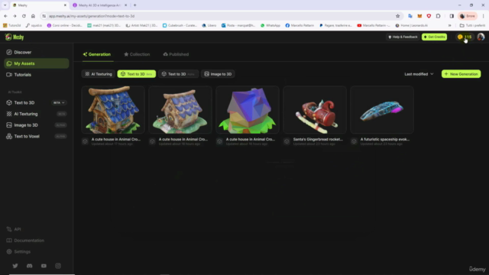489x275 pixels.
Task: Switch to the Generation tab
Action: (x=97, y=54)
